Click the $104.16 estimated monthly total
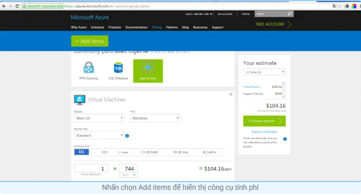 (276, 106)
